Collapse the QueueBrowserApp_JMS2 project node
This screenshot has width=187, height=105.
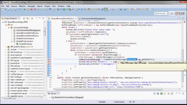[x=3, y=22]
